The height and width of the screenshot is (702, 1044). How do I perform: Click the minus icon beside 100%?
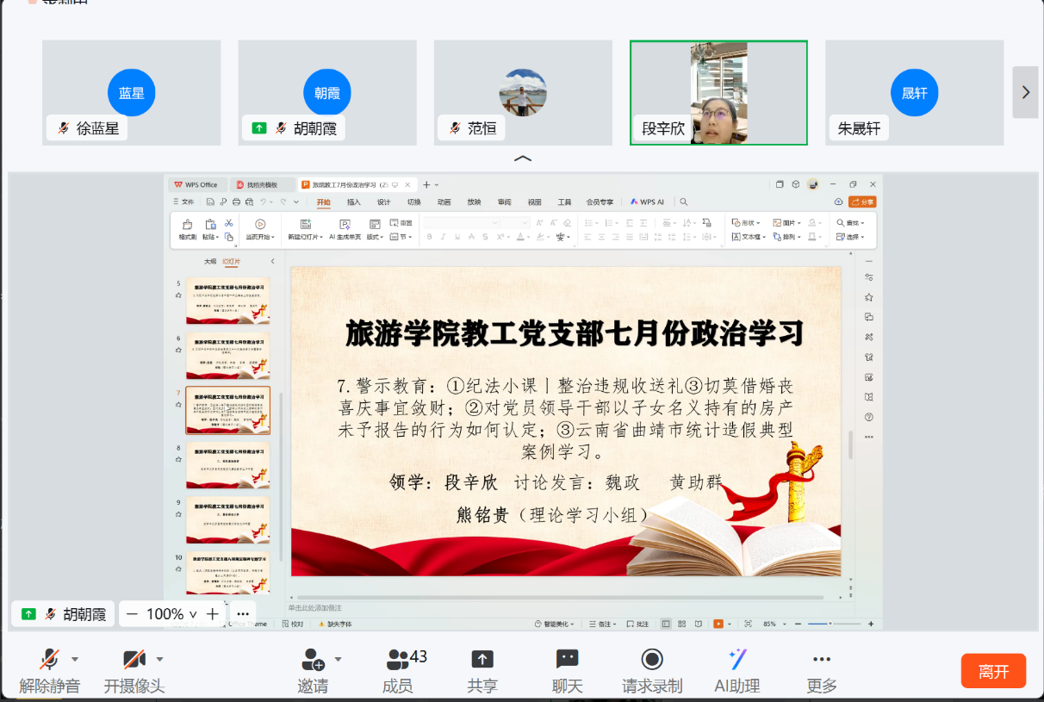coord(132,614)
